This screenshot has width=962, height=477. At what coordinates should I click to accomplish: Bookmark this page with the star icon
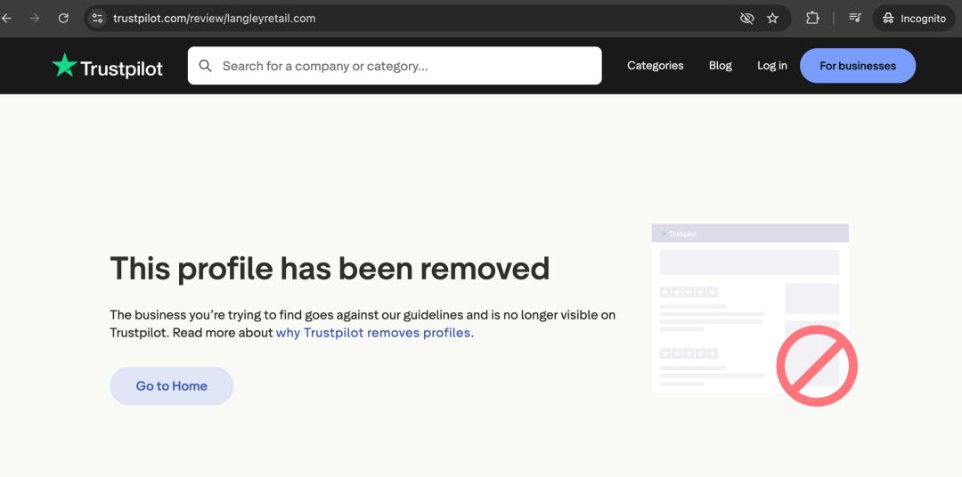point(772,19)
